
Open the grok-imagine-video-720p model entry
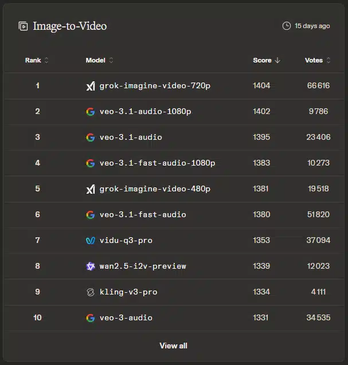(155, 86)
